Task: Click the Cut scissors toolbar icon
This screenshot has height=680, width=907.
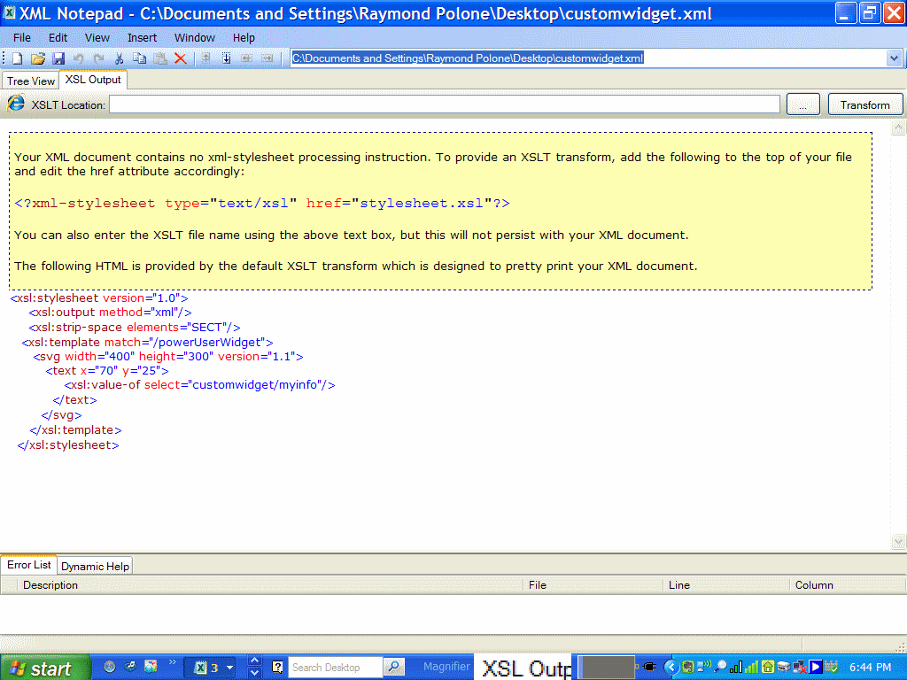Action: [x=120, y=58]
